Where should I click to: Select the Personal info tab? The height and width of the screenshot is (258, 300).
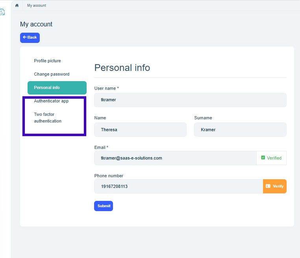click(57, 87)
